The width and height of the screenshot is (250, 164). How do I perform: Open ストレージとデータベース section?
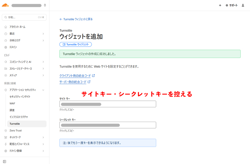coord(21,69)
